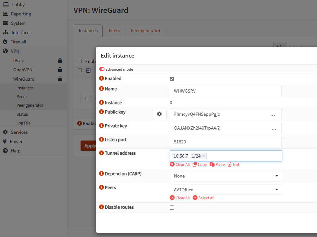Expand the IPsec submenu
This screenshot has width=317, height=237.
pos(34,60)
